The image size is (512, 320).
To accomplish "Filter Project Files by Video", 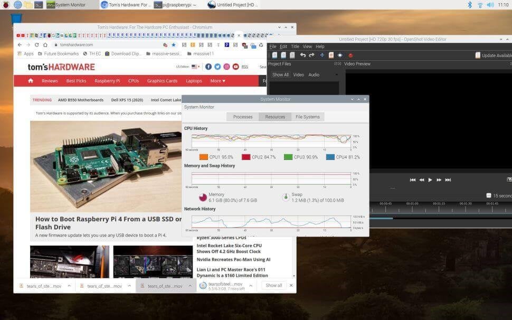I will (298, 75).
